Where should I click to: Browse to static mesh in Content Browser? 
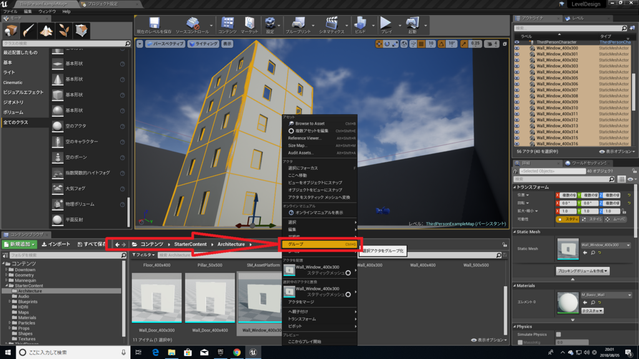click(x=593, y=253)
